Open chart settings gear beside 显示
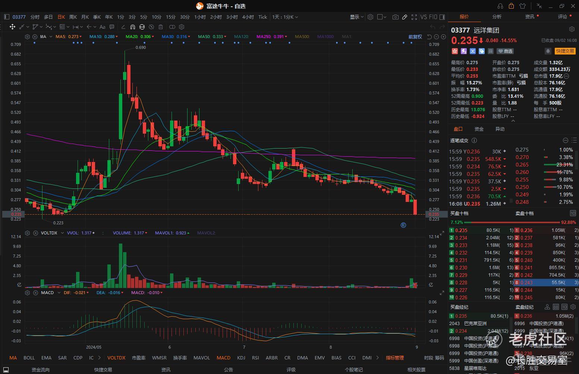 tap(370, 17)
